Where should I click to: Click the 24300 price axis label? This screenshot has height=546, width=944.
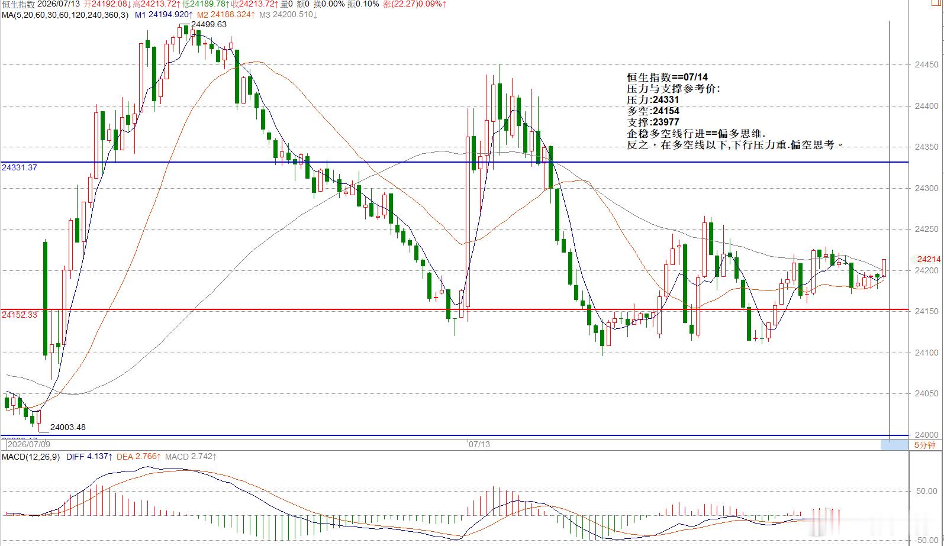tap(926, 188)
